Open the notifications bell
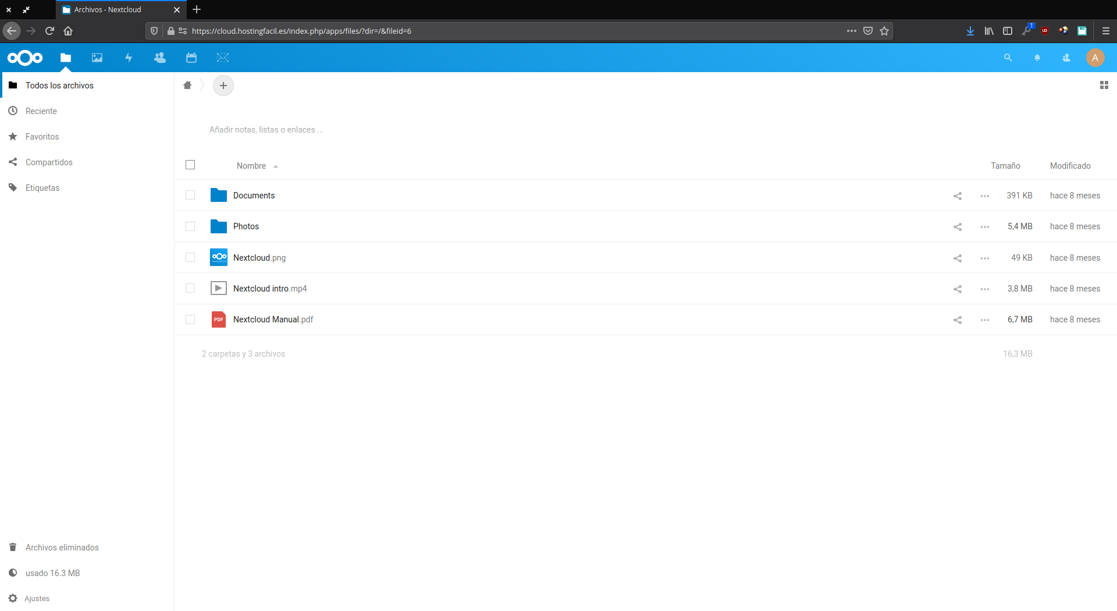Viewport: 1117px width, 611px height. [x=1037, y=58]
